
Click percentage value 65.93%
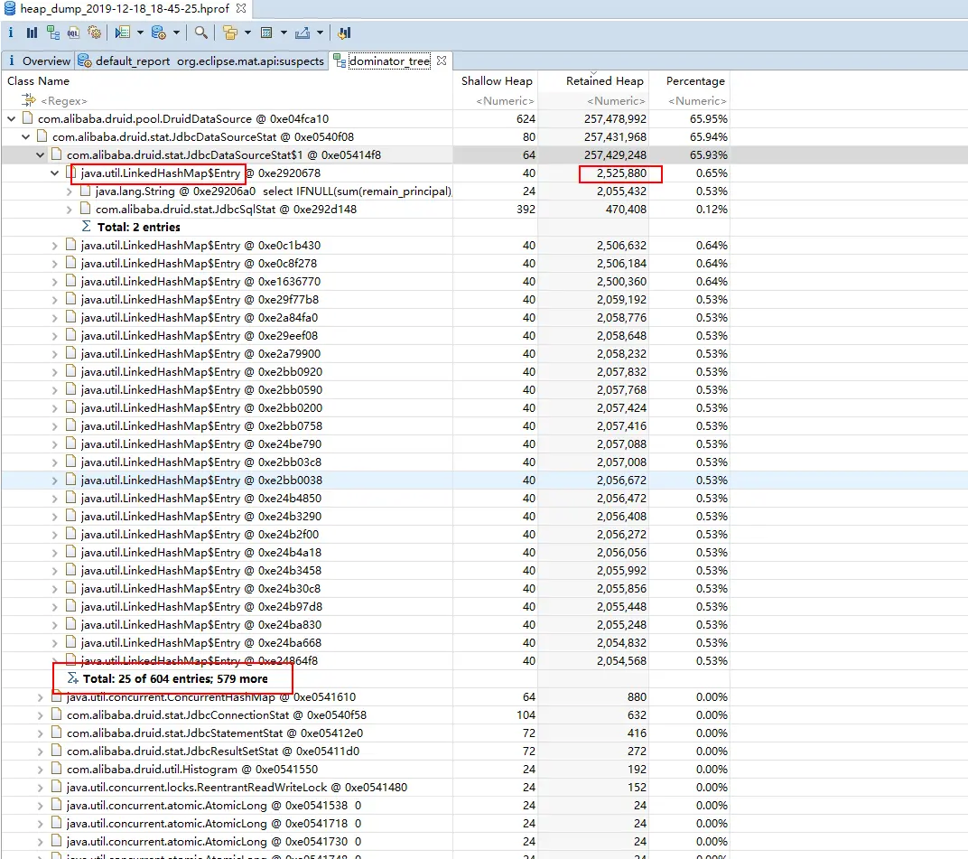(708, 155)
